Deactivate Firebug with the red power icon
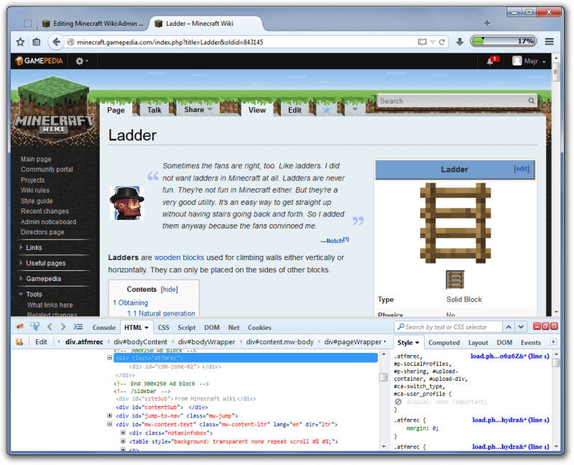 coord(554,326)
